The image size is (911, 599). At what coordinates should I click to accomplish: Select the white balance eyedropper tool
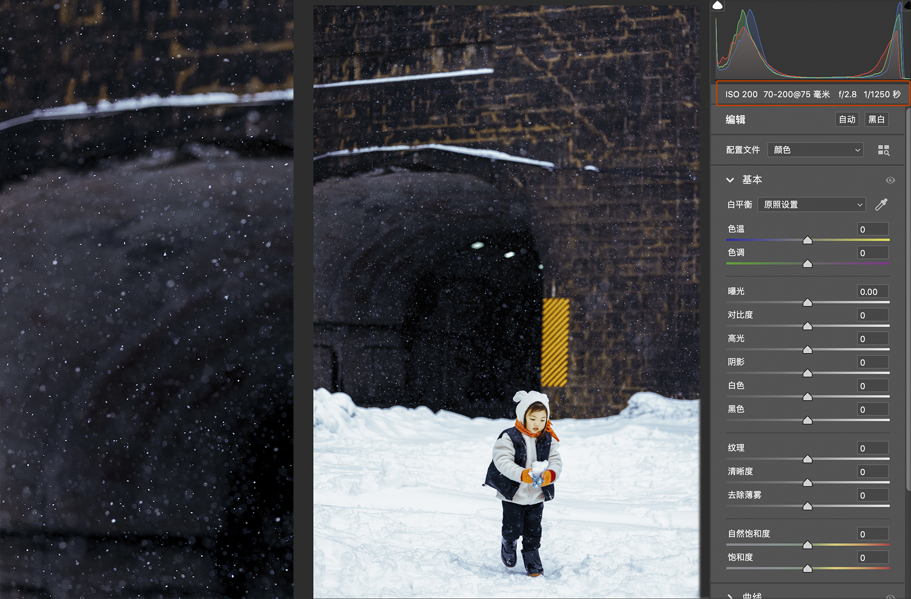click(881, 205)
